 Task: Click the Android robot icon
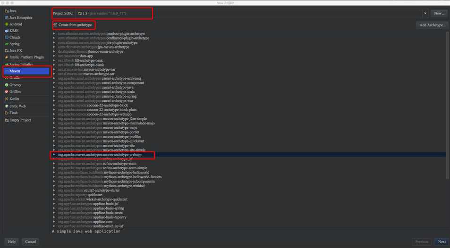pyautogui.click(x=7, y=24)
